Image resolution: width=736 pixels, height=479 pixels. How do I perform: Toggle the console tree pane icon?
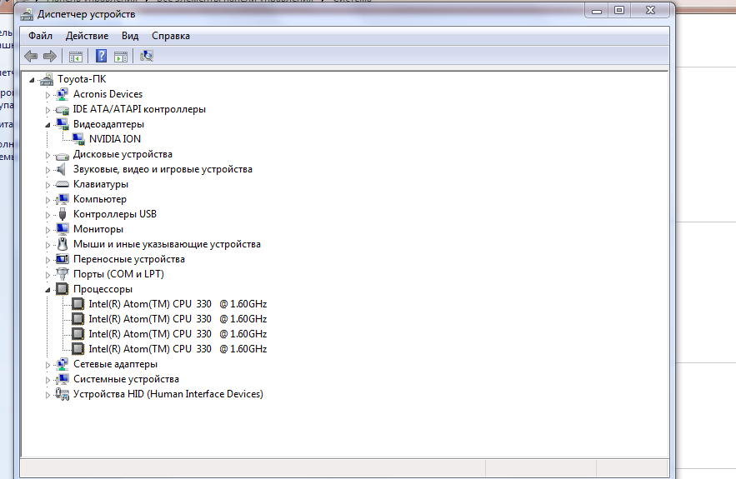[x=76, y=56]
